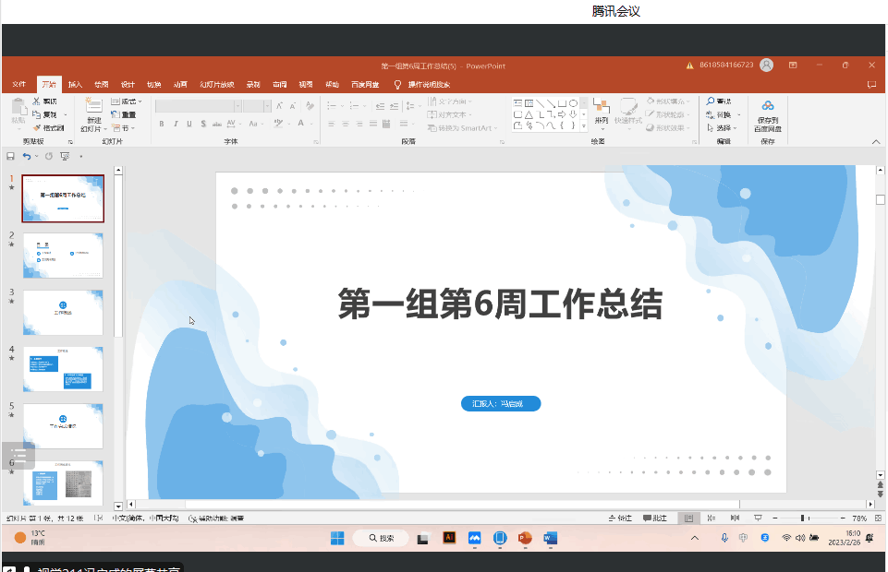Open the Insert (插入) ribbon tab
Viewport: 888px width, 572px height.
[x=75, y=84]
